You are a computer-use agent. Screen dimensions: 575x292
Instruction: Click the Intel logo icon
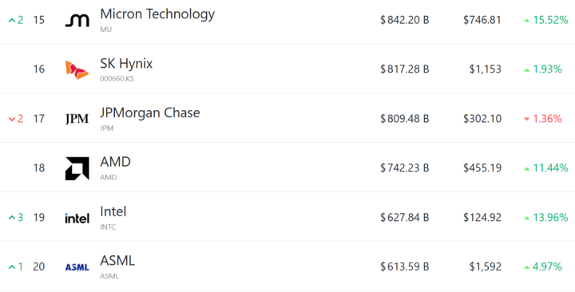click(x=77, y=218)
